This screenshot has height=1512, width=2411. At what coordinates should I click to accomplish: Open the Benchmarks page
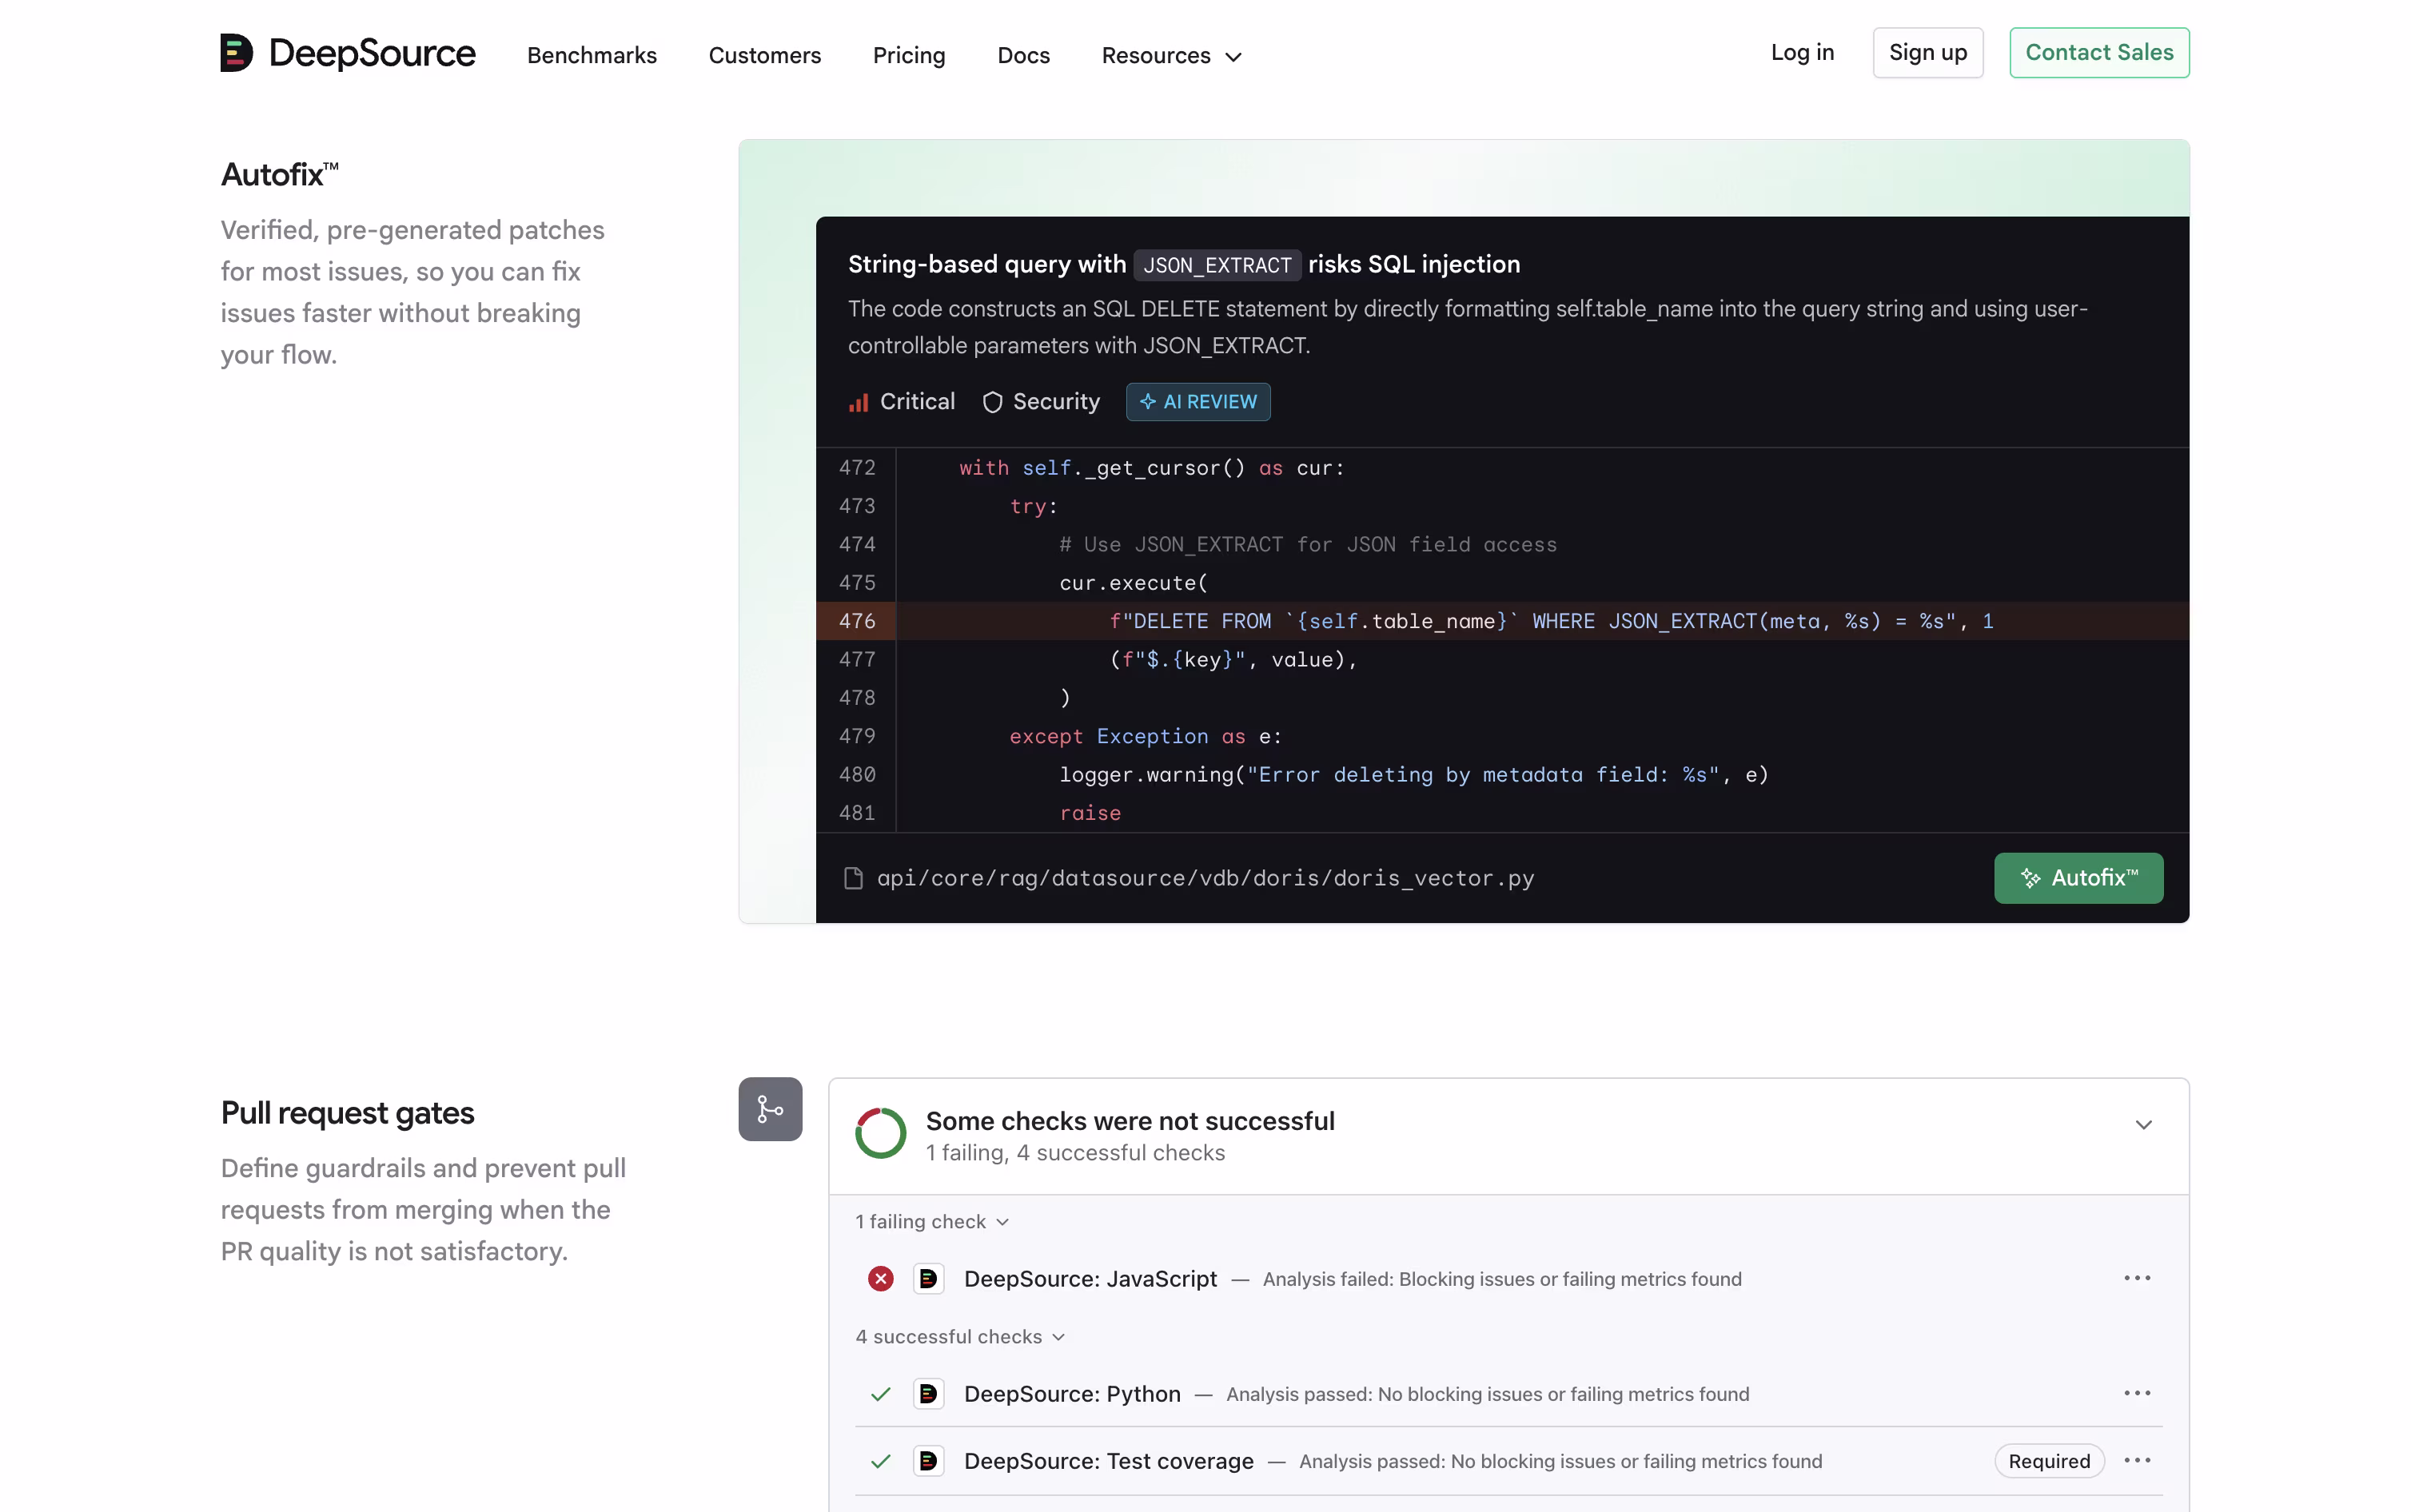click(x=592, y=55)
